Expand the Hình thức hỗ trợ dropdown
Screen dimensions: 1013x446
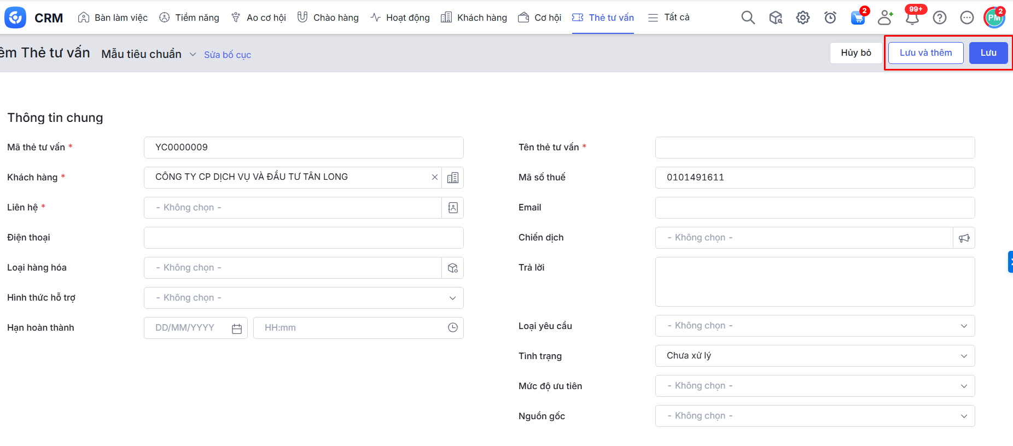coord(452,298)
